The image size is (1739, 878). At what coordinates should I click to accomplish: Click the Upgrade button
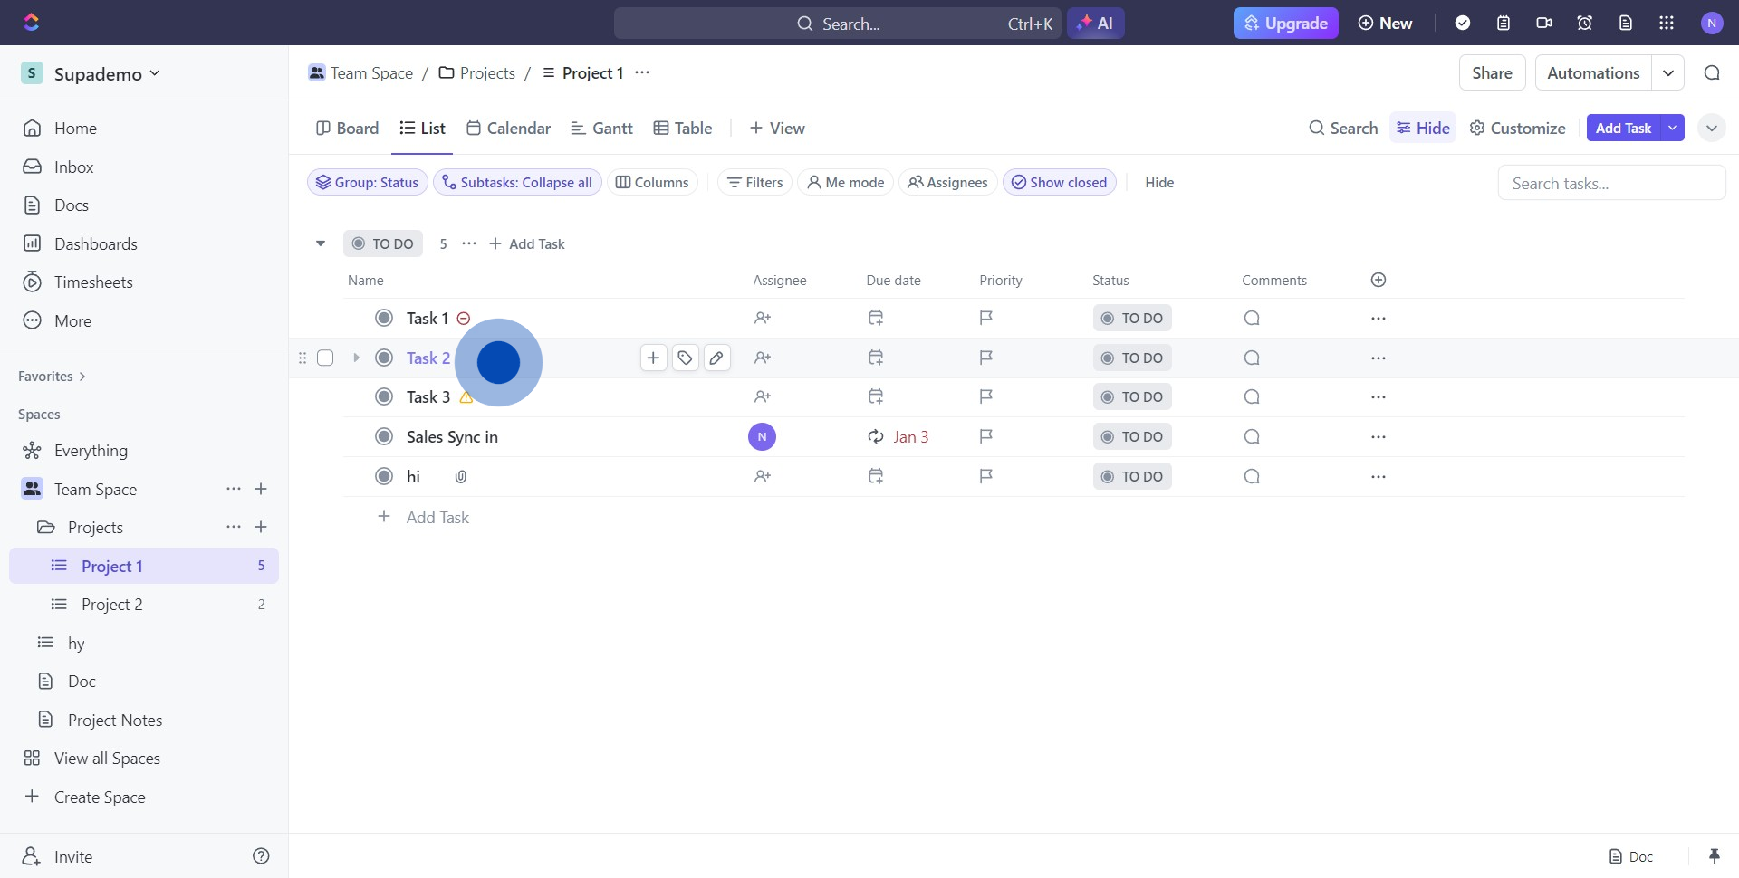click(x=1285, y=24)
